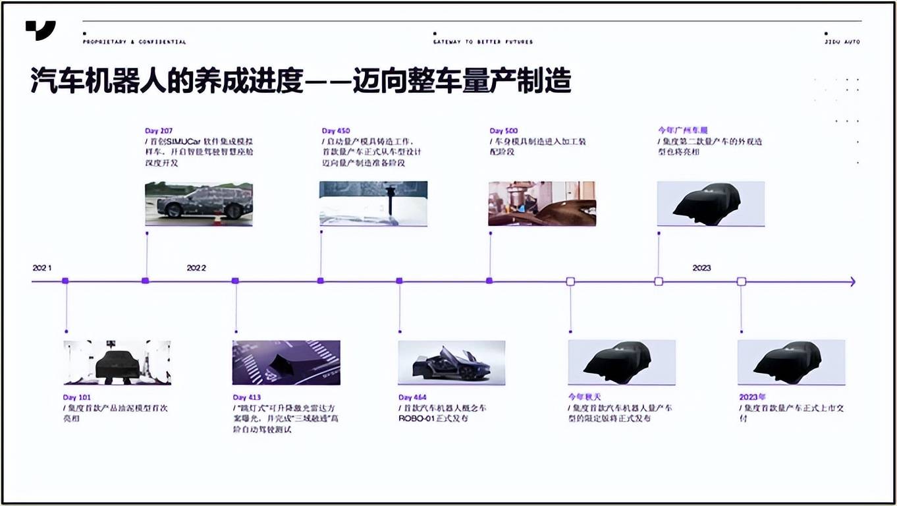The width and height of the screenshot is (897, 506).
Task: Select the '2023年' heading below the last image
Action: point(753,398)
